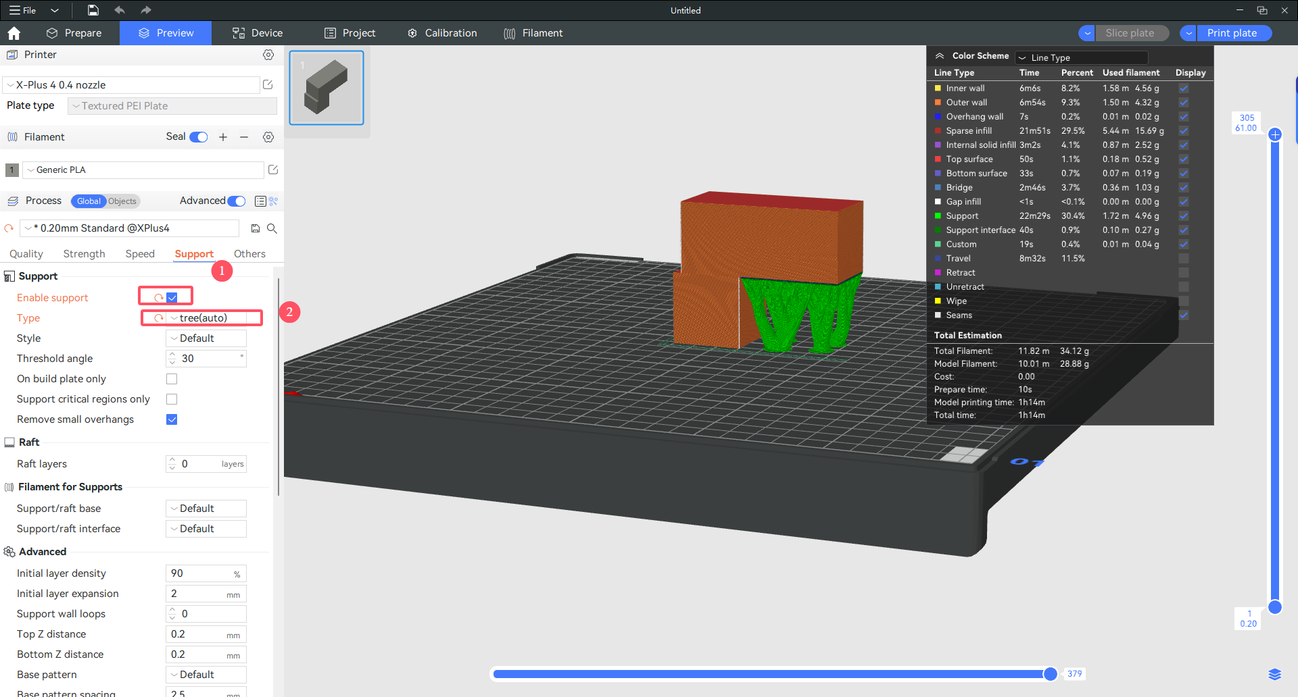The height and width of the screenshot is (697, 1298).
Task: Enable the On build plate only checkbox
Action: pos(172,379)
